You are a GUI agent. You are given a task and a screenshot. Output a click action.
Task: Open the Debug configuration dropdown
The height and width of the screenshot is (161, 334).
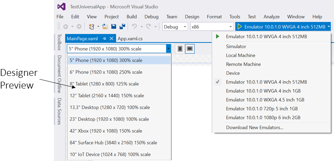[x=175, y=27]
